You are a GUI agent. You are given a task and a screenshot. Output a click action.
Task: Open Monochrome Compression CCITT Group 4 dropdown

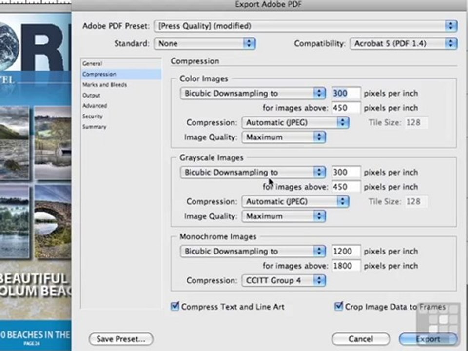tap(284, 280)
